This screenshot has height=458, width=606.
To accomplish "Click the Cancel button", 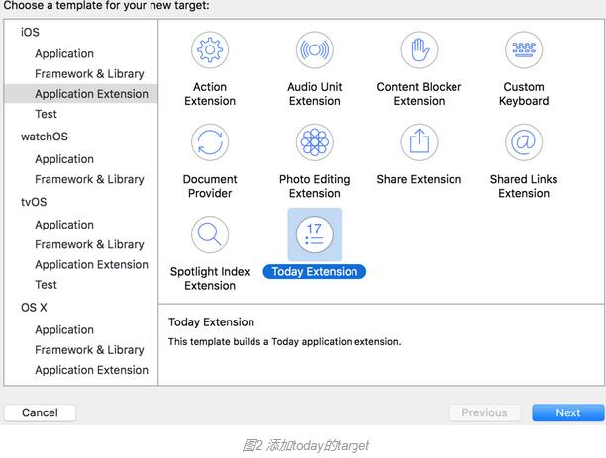I will pos(40,412).
